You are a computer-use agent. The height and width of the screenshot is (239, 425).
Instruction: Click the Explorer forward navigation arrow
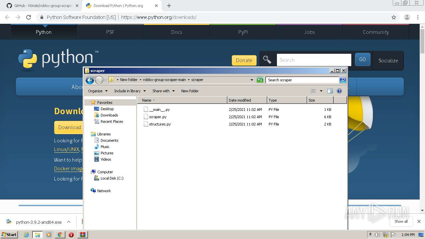pos(99,80)
